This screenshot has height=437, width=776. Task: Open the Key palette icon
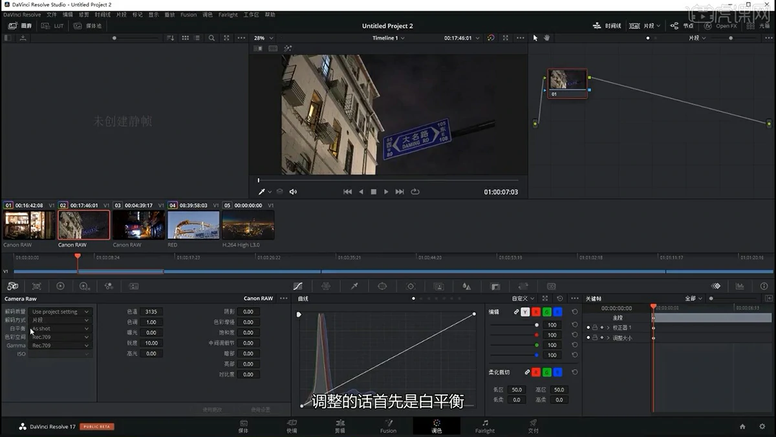(x=495, y=286)
